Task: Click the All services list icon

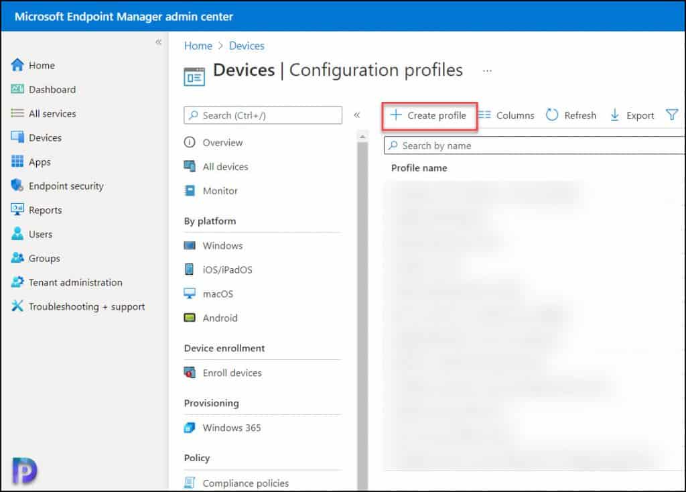Action: (x=17, y=113)
